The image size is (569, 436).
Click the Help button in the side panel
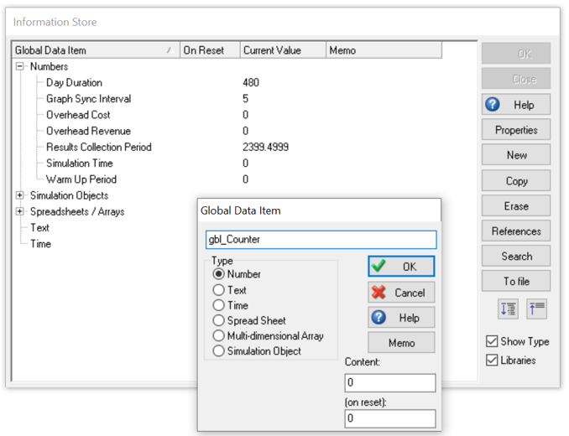[516, 105]
